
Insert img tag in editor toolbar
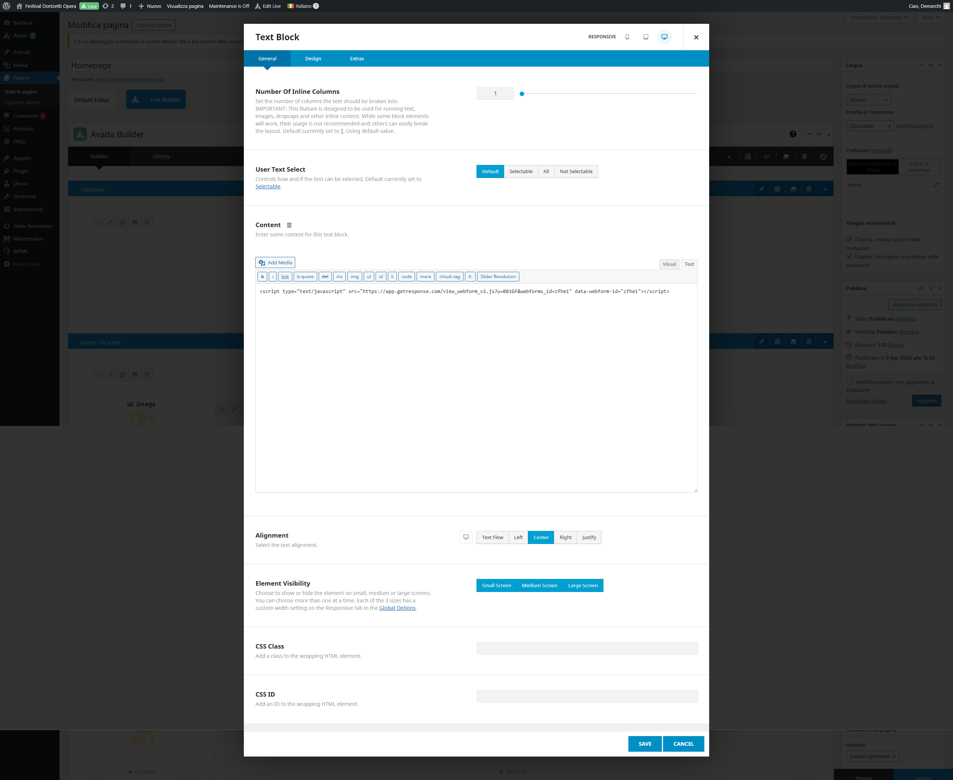pos(354,277)
